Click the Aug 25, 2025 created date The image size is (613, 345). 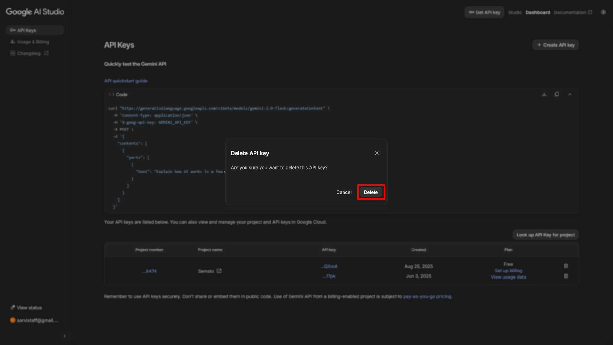coord(419,266)
